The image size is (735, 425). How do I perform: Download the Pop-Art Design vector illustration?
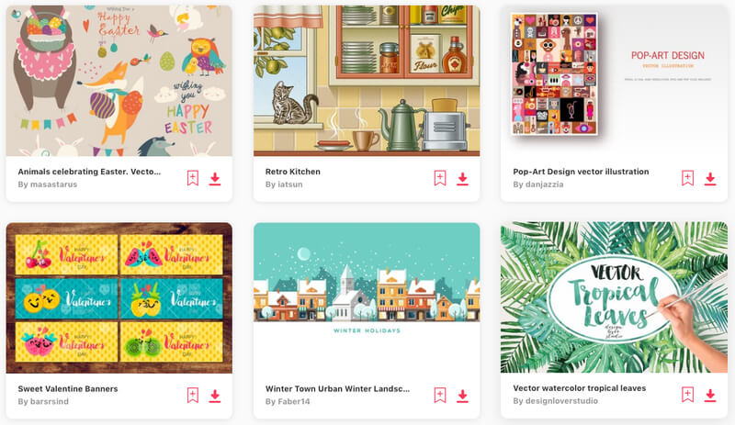pos(709,178)
